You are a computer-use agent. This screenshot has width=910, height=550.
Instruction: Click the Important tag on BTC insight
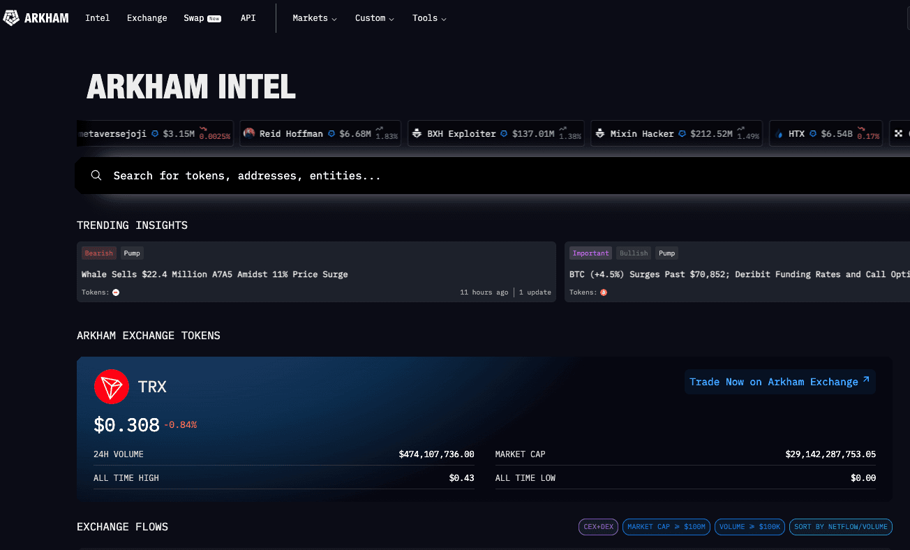pos(591,253)
